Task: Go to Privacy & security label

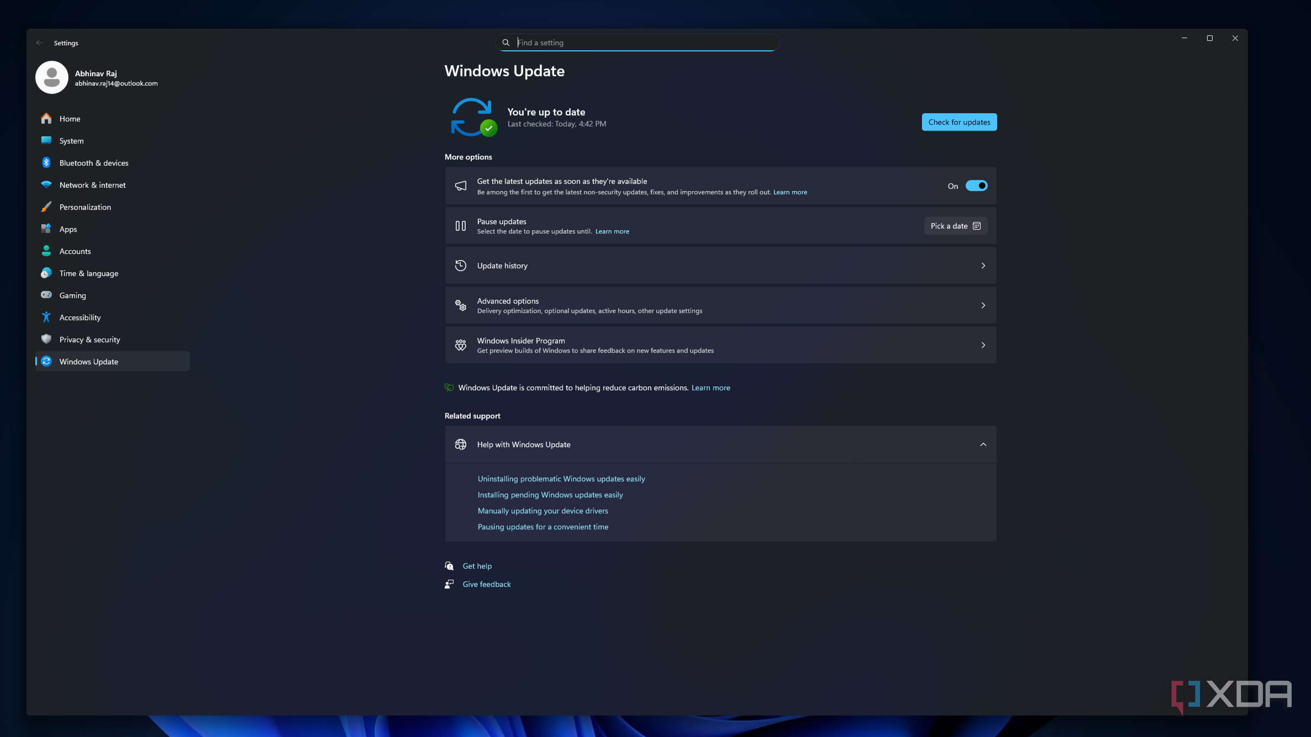Action: (90, 340)
